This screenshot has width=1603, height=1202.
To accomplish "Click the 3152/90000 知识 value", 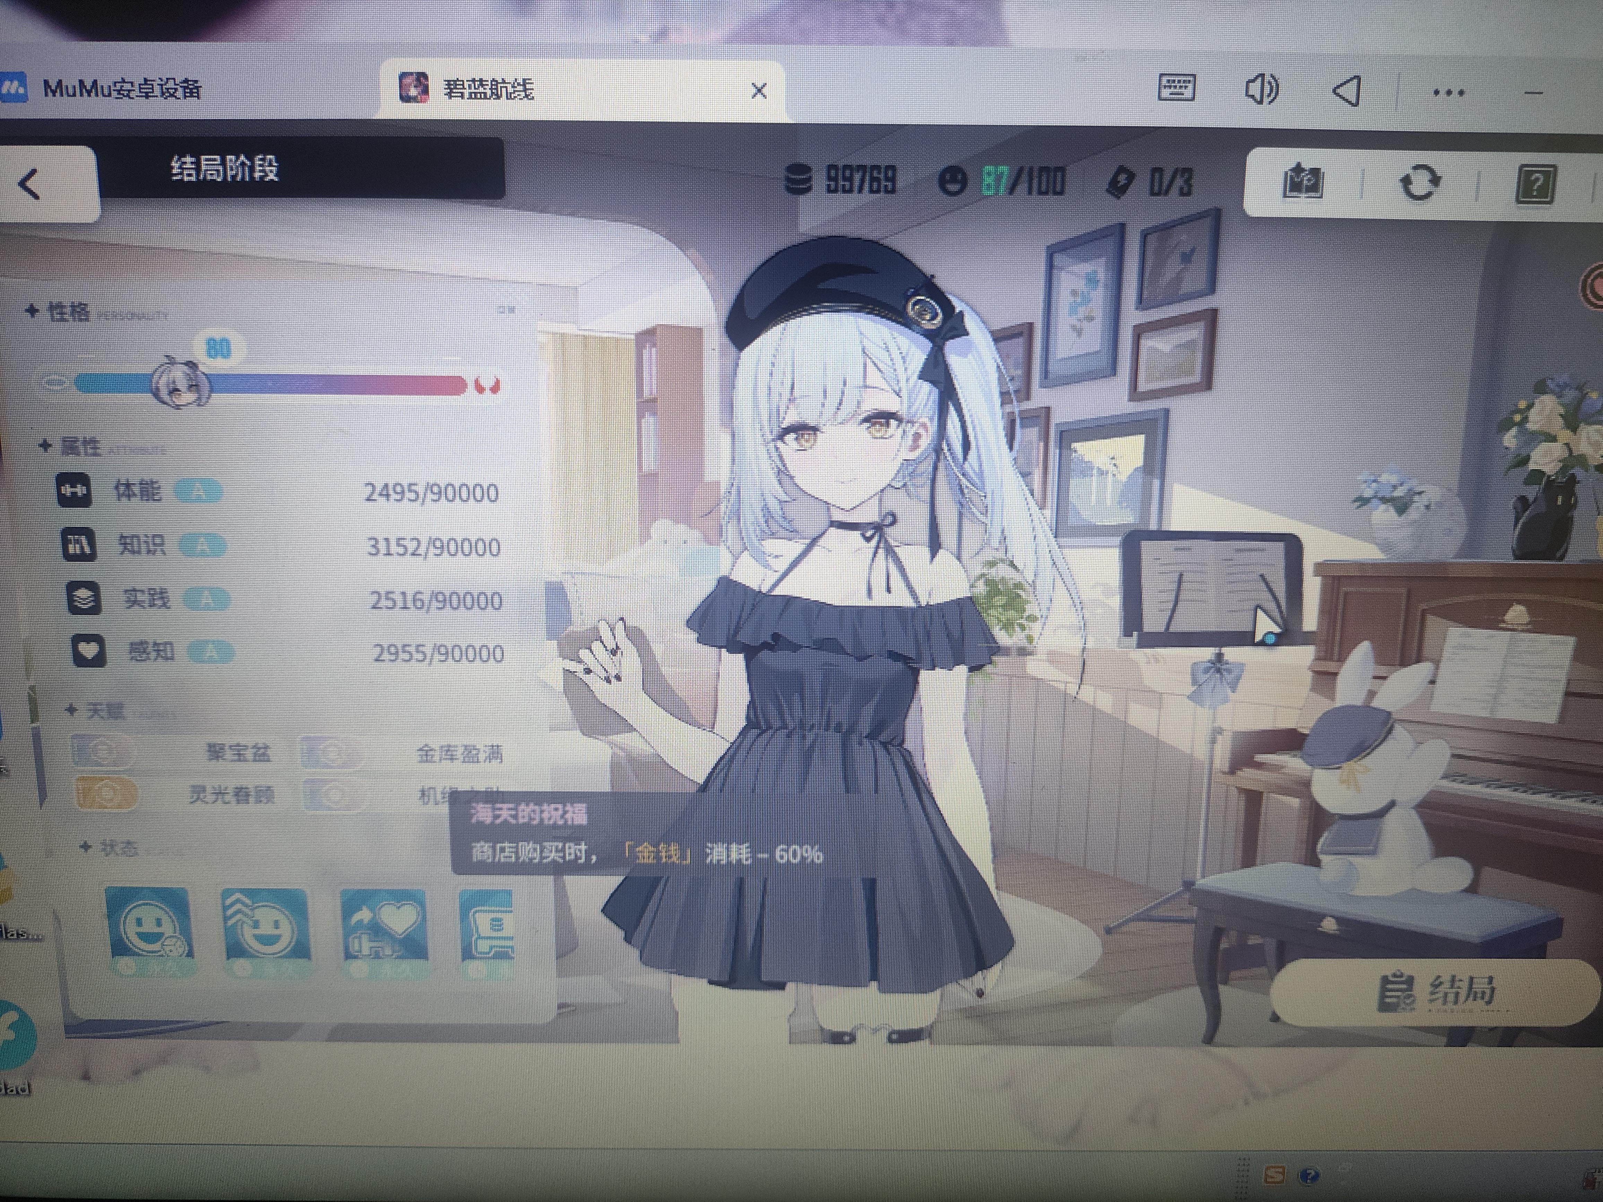I will [x=433, y=547].
